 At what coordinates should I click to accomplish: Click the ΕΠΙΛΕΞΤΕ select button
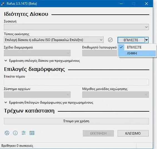tap(131, 40)
